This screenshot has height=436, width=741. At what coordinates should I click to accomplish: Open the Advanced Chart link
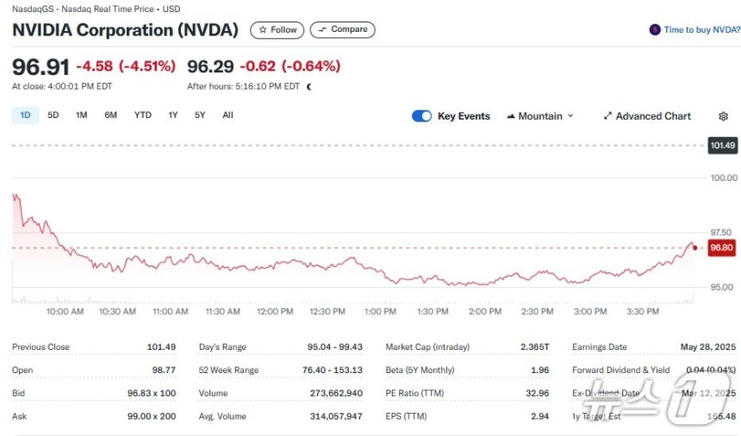[647, 116]
